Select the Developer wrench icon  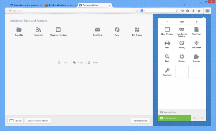point(167,70)
